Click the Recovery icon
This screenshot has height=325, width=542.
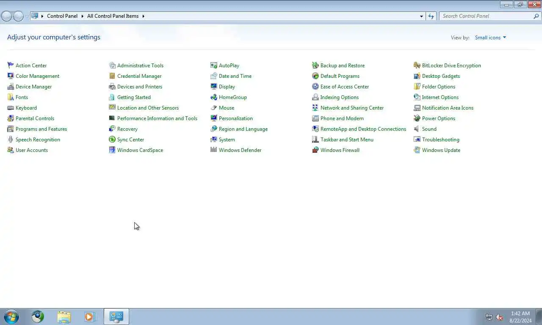112,129
